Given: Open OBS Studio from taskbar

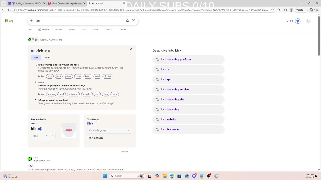Looking at the screenshot, I should point(209,176).
